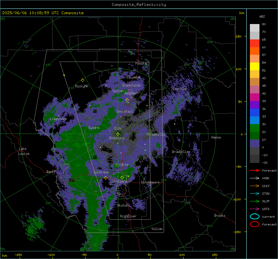Screen dimensions: 278x259
Task: Click the yellow diamond marker at RedDeer
Action: [x=127, y=100]
